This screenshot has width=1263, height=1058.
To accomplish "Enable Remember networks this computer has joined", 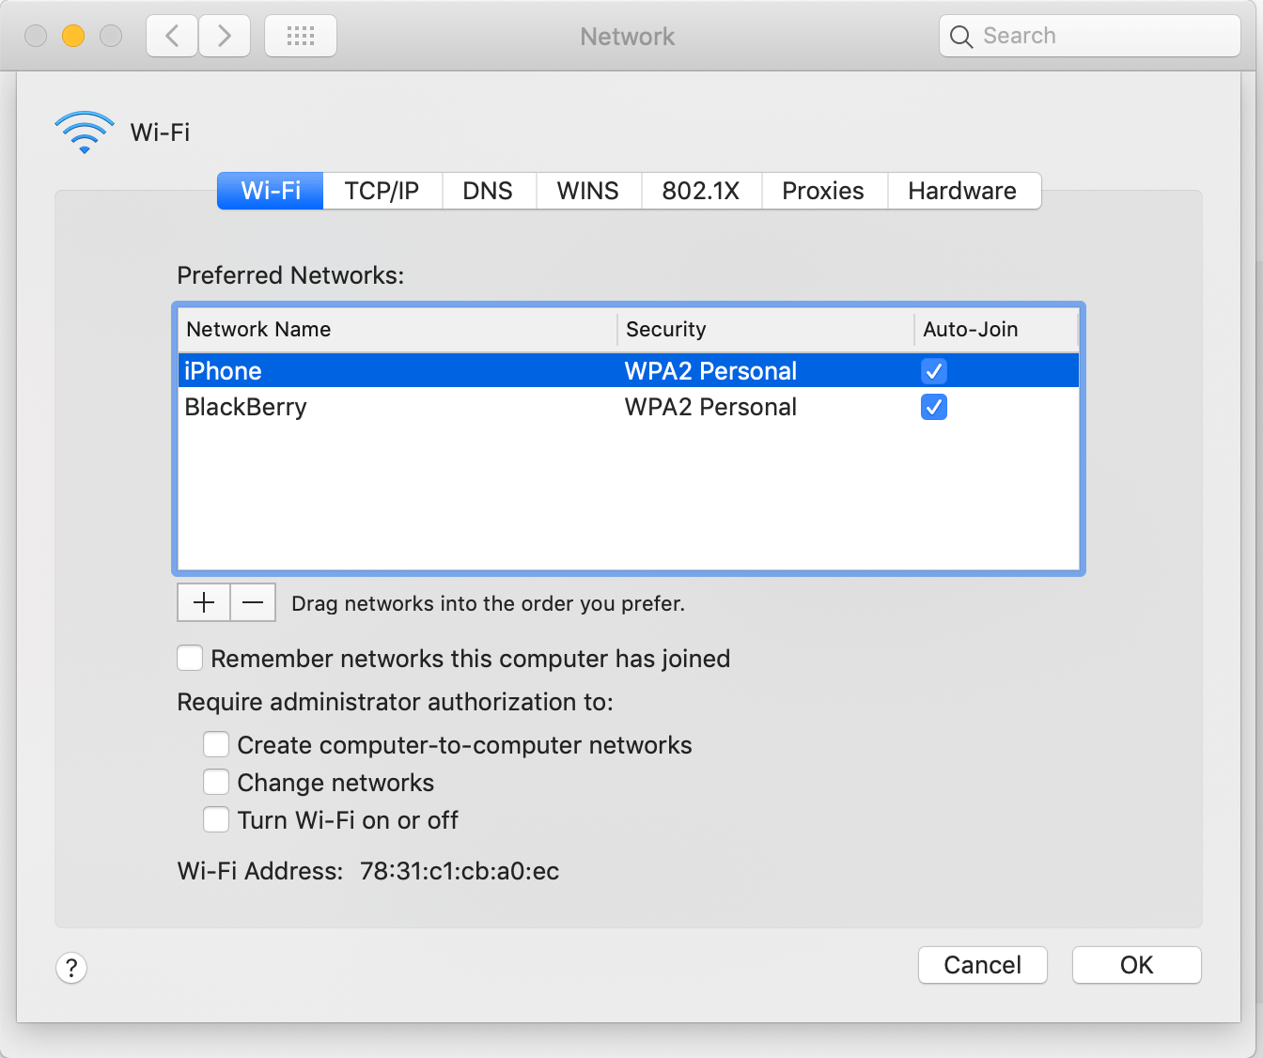I will (x=190, y=658).
